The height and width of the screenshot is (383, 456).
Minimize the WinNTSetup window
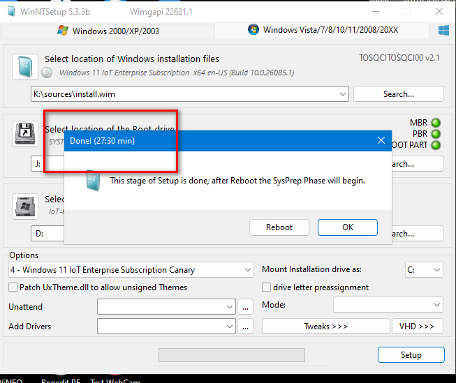(x=376, y=12)
